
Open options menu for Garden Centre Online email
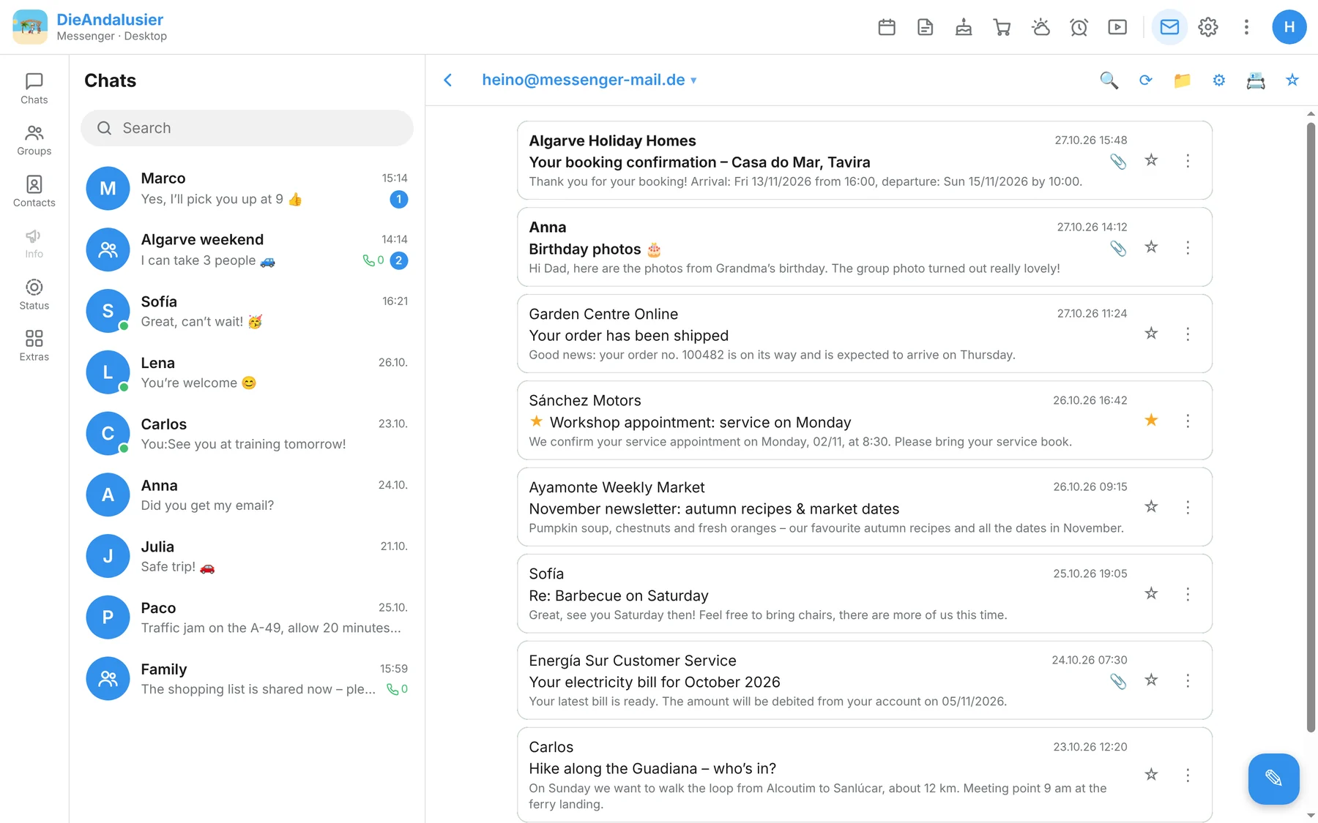point(1188,334)
